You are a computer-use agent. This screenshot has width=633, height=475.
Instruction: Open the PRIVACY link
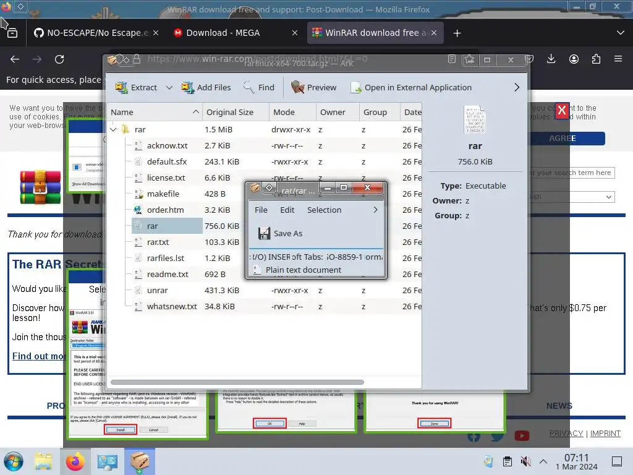566,434
